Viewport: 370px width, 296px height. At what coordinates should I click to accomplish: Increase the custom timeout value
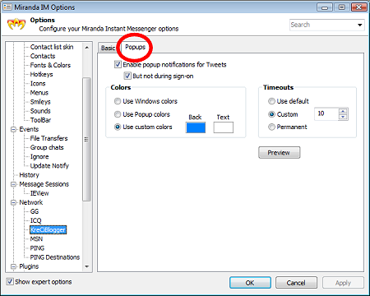(343, 111)
